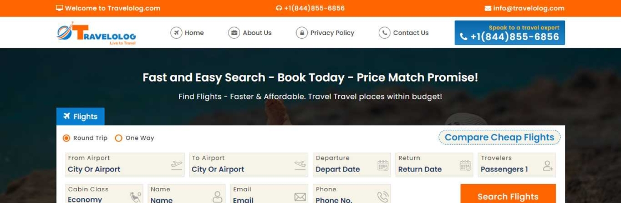Viewport: 621px width, 203px height.
Task: Click the briefcase icon beside About Us
Action: pyautogui.click(x=234, y=33)
